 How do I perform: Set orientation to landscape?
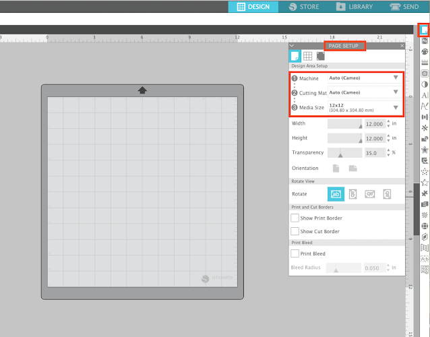[352, 168]
